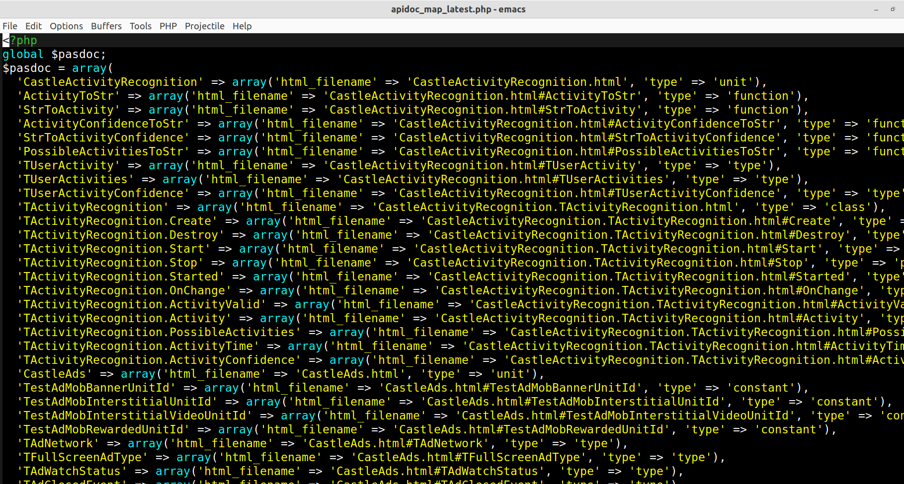Open the Tools menu
The image size is (904, 484).
[x=140, y=26]
